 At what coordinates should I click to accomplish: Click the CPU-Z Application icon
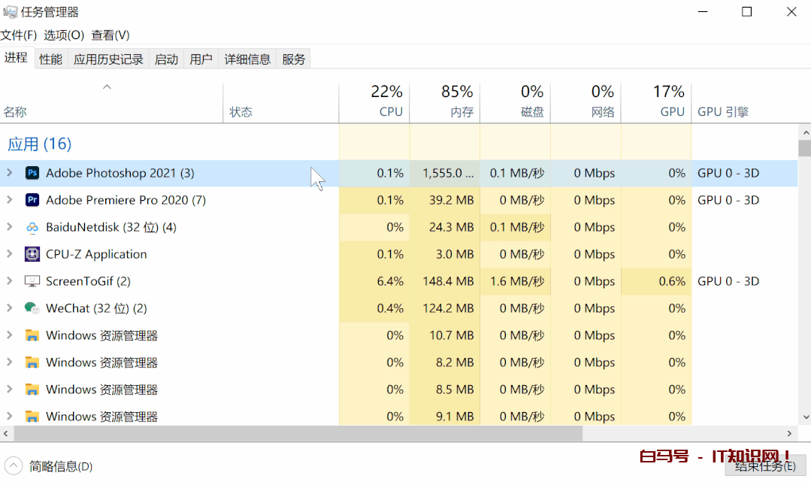click(32, 254)
